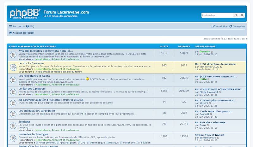View latest post icon next to bernard59310

click(218, 138)
